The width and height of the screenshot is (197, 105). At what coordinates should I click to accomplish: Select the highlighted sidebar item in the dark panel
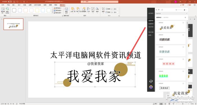(151, 21)
